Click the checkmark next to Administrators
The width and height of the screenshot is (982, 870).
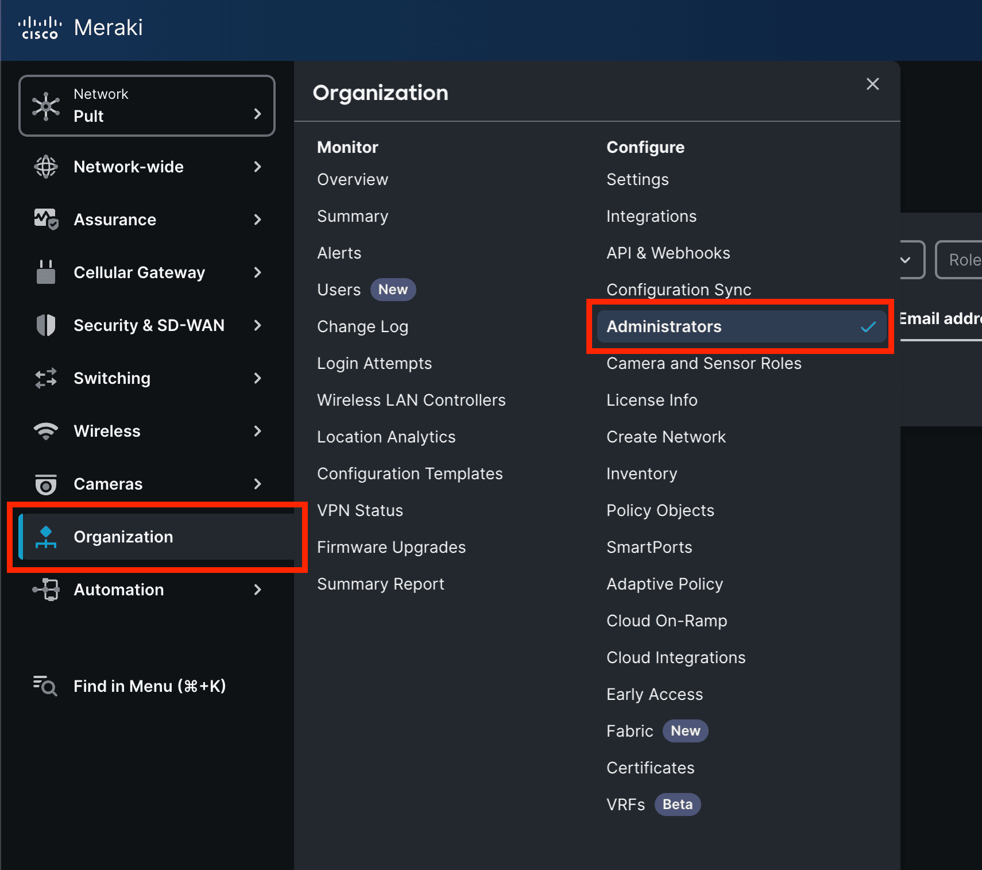868,327
